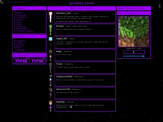The height and width of the screenshot is (122, 163).
Task: Open the Xbox offsite link
Action: coord(19,47)
